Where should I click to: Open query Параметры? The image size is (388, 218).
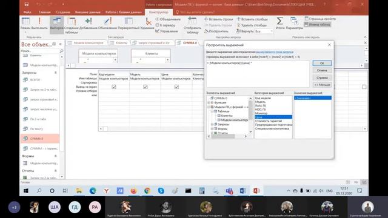click(x=294, y=24)
